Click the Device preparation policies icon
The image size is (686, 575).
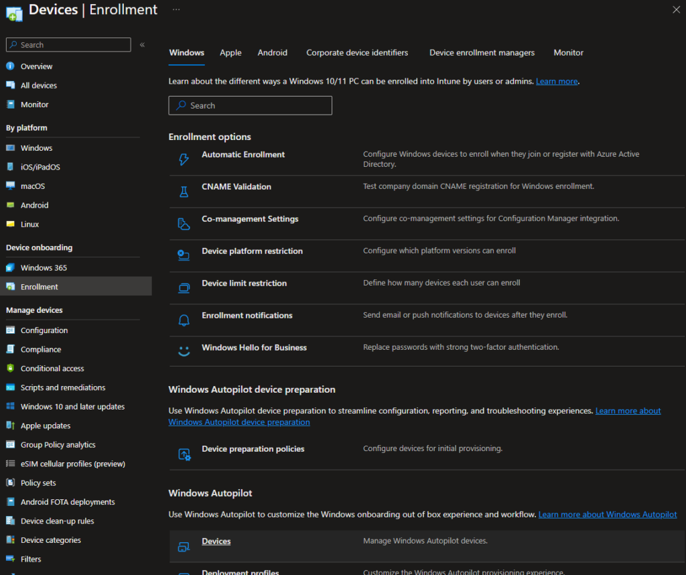184,454
